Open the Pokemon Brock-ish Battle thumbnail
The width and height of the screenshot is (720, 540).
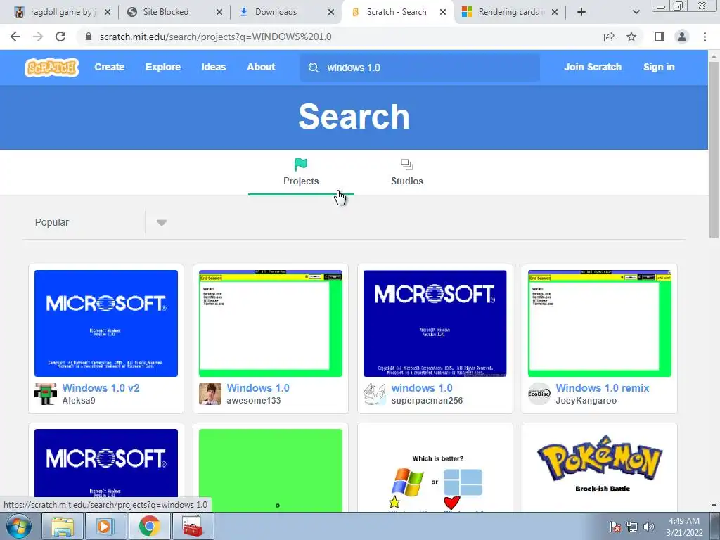[x=600, y=470]
